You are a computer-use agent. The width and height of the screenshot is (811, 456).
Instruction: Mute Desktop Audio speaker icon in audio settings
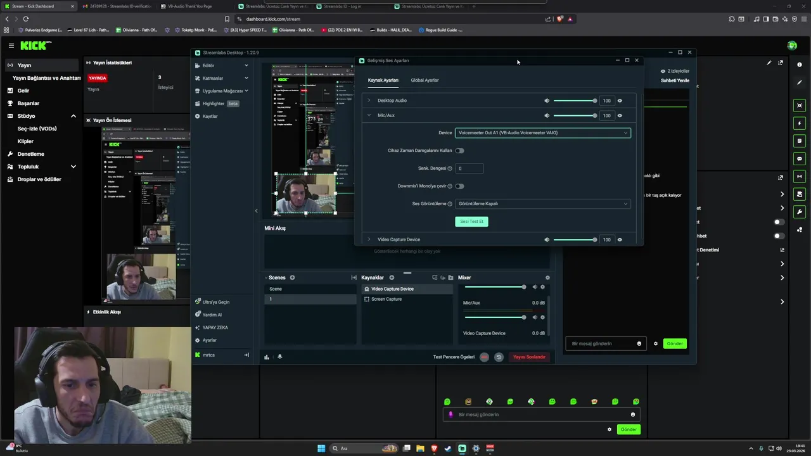[547, 101]
